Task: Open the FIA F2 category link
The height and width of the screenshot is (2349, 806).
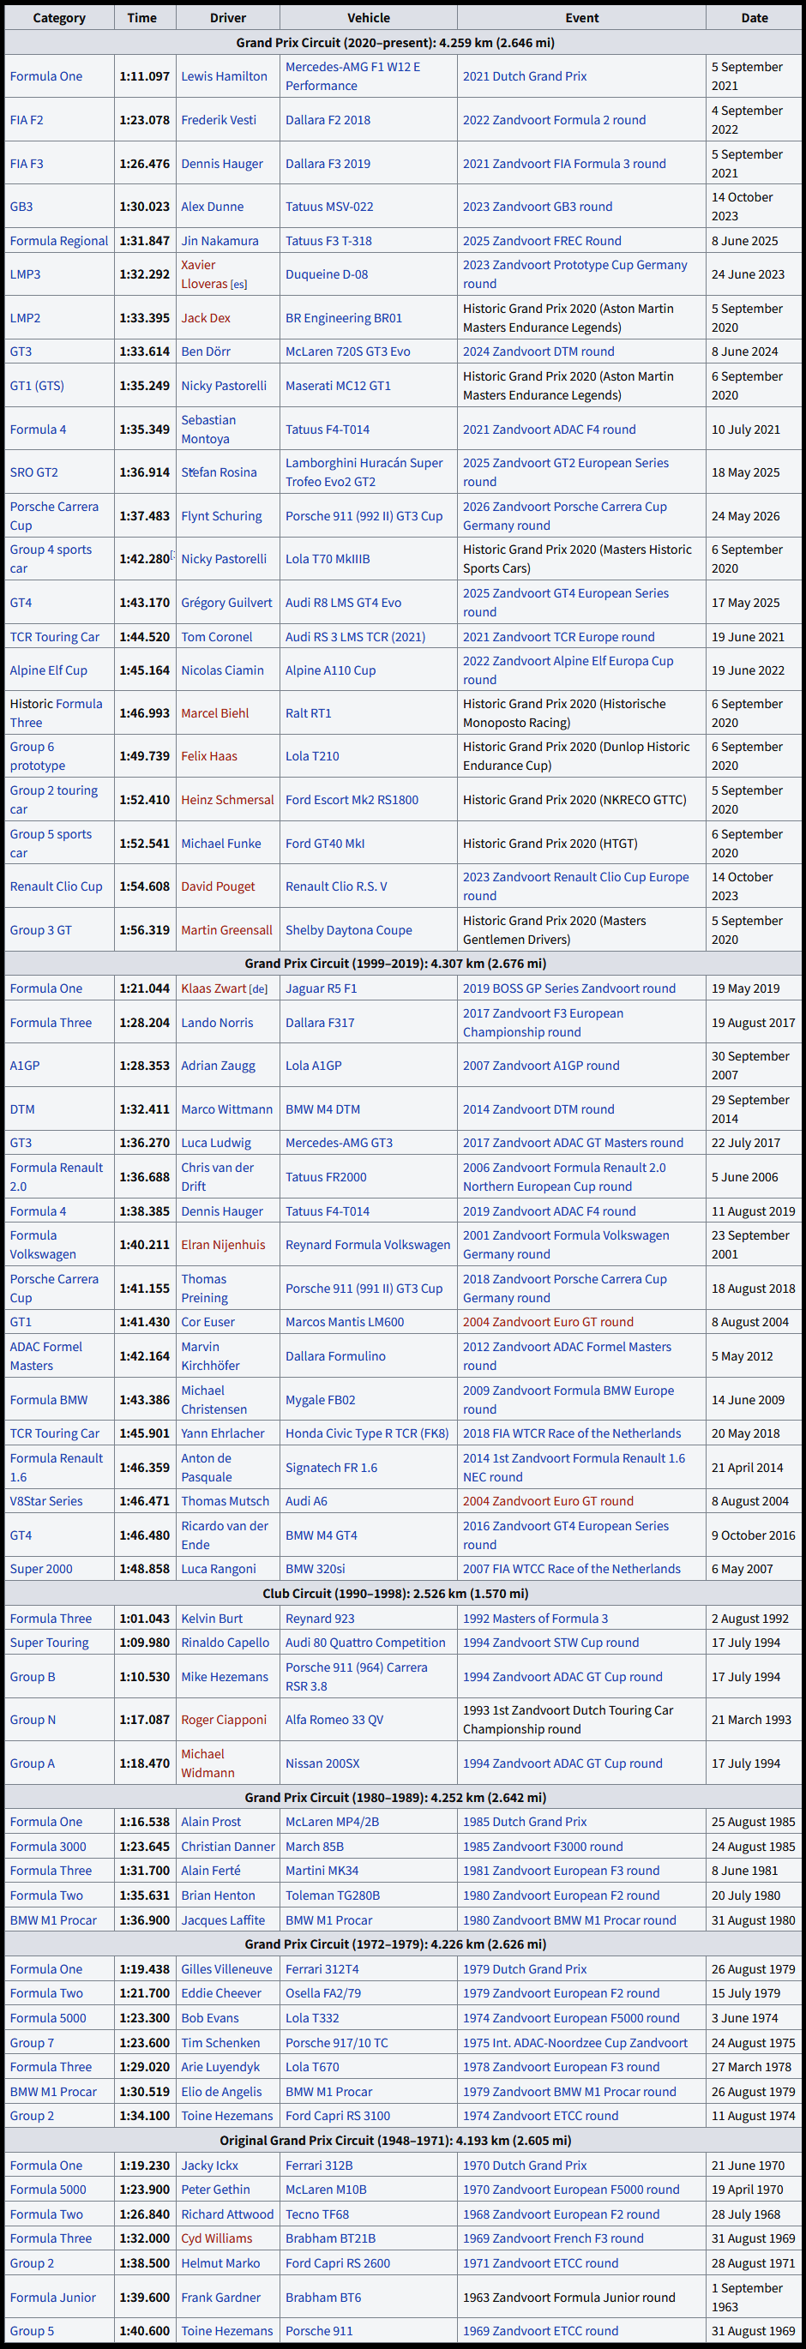Action: point(27,120)
